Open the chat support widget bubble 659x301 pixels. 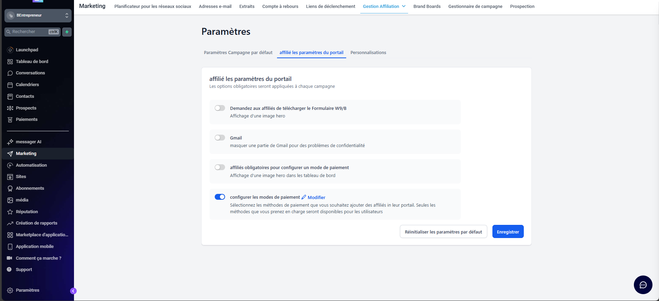click(643, 285)
